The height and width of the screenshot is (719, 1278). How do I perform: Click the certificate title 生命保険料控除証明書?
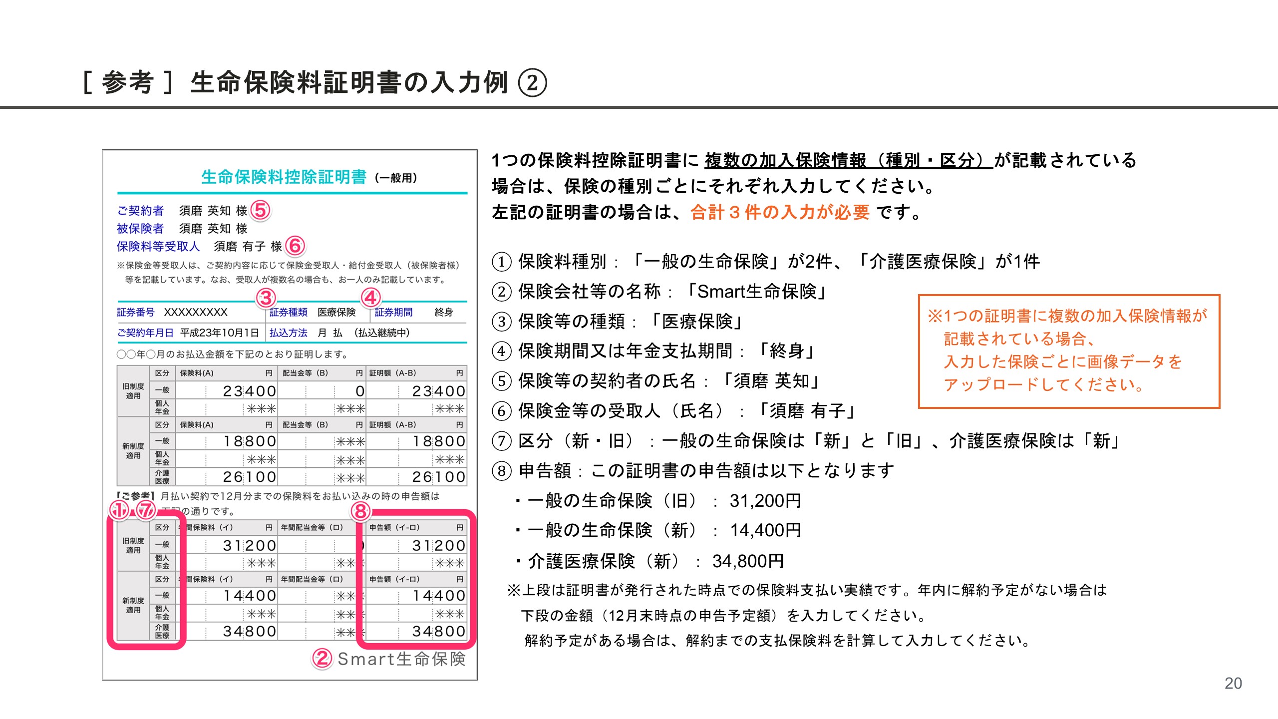pos(284,177)
